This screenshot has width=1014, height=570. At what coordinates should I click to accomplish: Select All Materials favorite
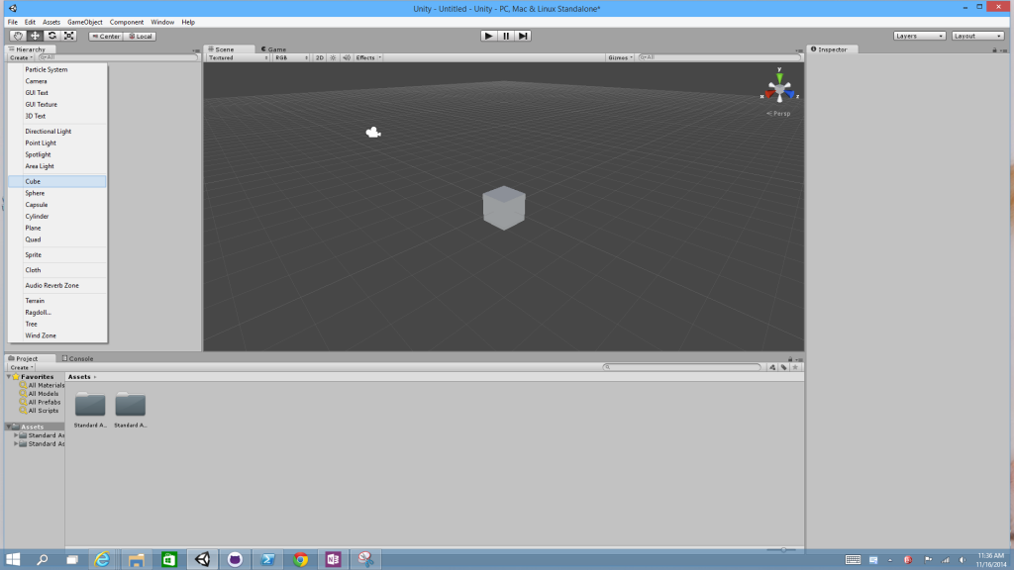(42, 385)
